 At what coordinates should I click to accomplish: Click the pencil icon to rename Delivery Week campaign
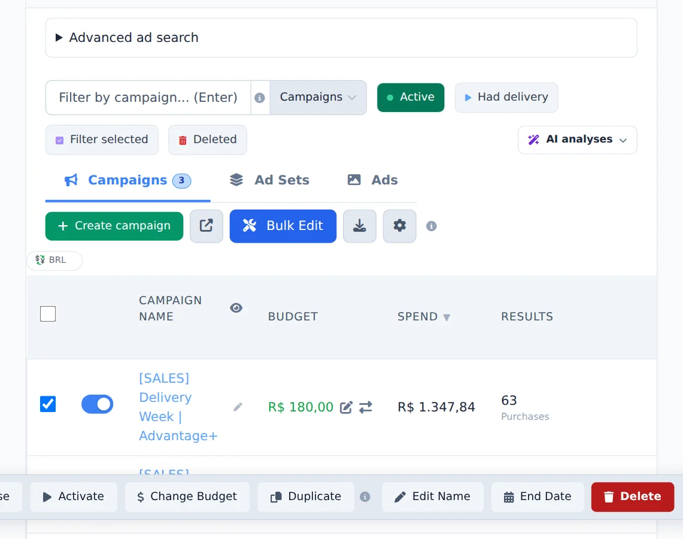(x=238, y=407)
